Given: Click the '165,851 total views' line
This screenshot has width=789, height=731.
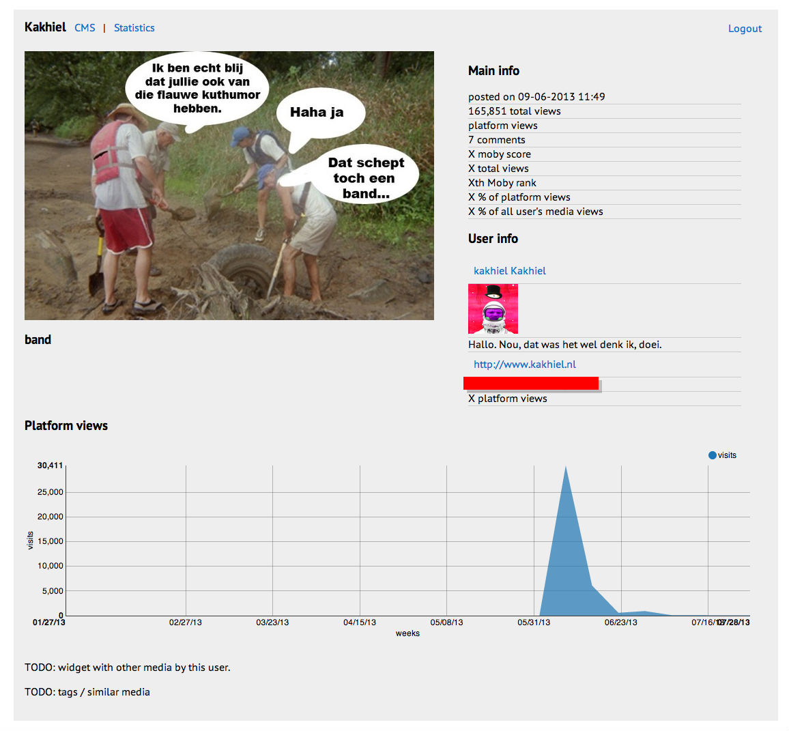Looking at the screenshot, I should pyautogui.click(x=514, y=111).
